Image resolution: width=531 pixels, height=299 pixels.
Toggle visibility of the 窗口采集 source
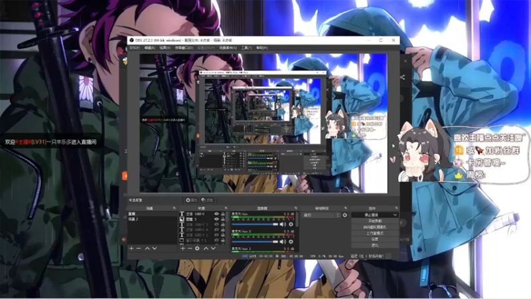click(216, 240)
